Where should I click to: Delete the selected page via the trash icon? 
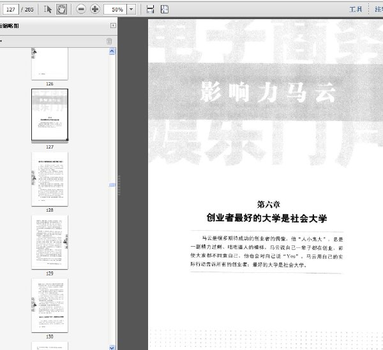[x=109, y=41]
